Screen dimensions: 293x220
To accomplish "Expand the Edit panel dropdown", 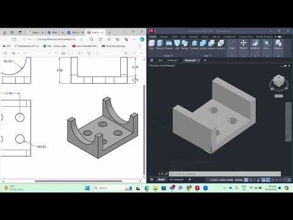I will pyautogui.click(x=208, y=56).
